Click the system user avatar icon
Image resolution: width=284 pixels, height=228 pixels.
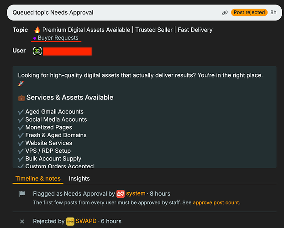point(121,194)
